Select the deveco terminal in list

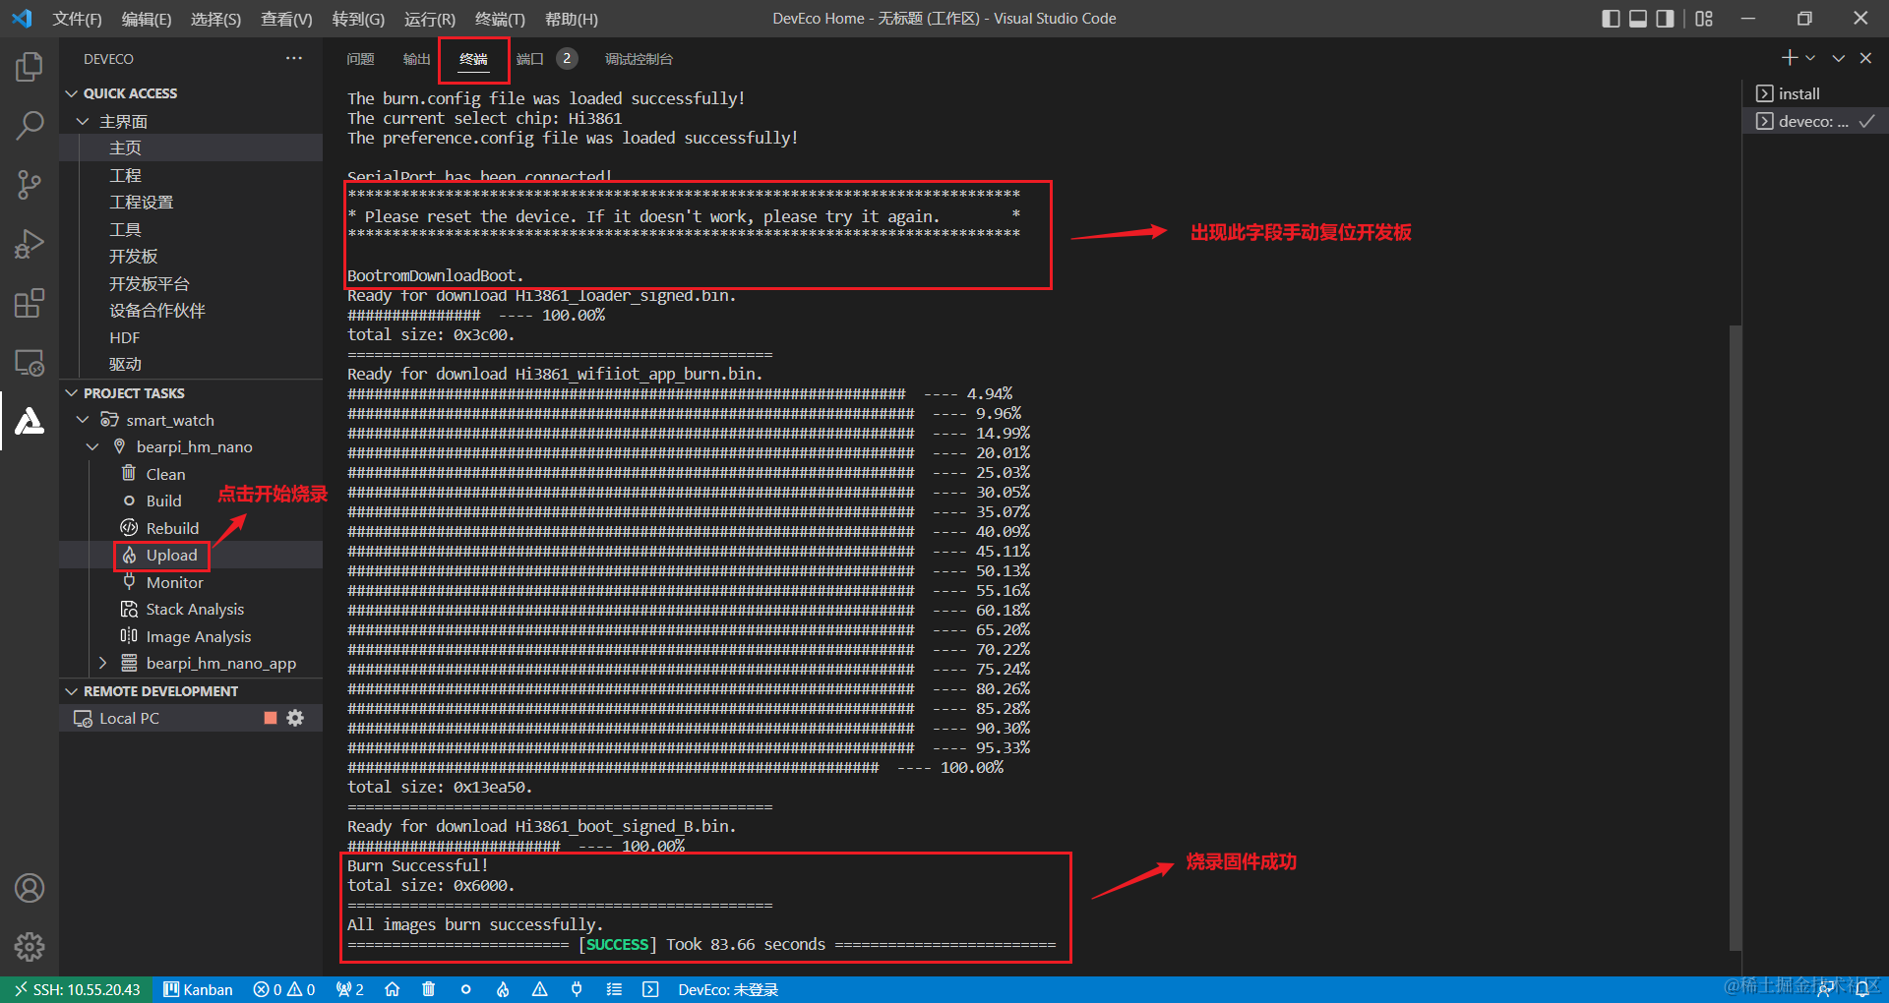[x=1815, y=121]
